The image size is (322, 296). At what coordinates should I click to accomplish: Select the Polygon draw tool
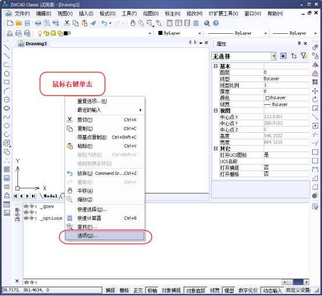click(x=7, y=73)
